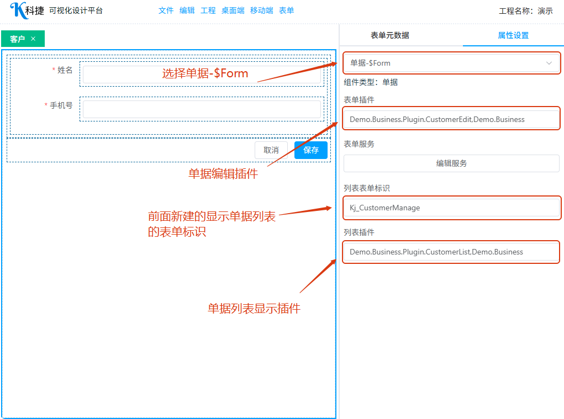Click the 取消 button
The height and width of the screenshot is (419, 564).
[271, 150]
